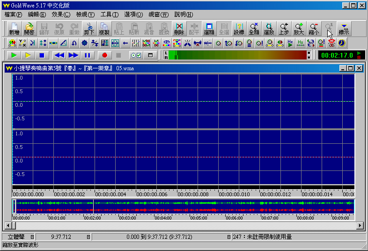Click the 放大 (Zoom in) magnifier icon

coord(299,29)
